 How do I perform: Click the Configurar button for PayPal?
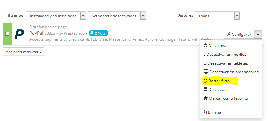(239, 35)
